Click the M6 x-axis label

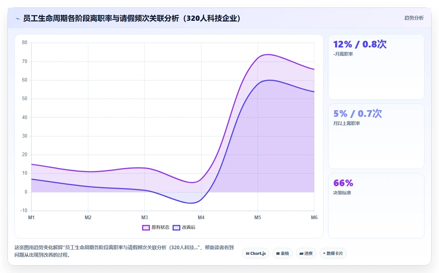[x=314, y=217]
